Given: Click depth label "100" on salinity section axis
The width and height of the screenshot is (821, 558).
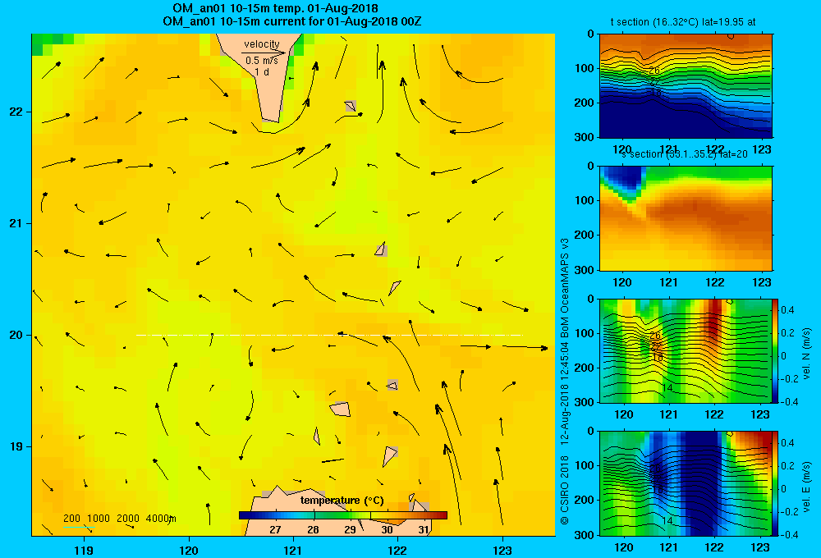Looking at the screenshot, I should point(585,200).
